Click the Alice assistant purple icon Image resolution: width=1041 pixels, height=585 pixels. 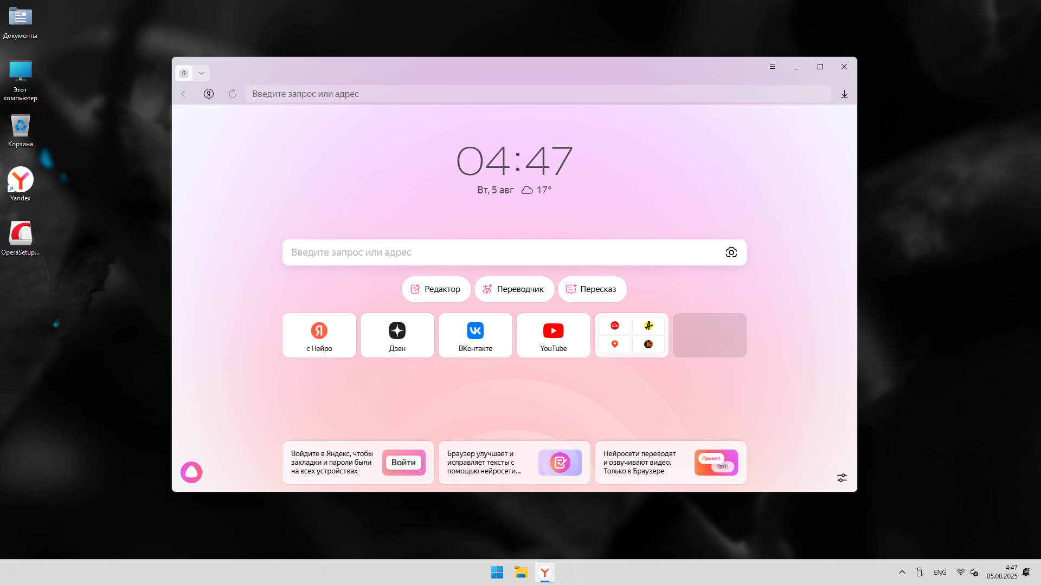[191, 472]
